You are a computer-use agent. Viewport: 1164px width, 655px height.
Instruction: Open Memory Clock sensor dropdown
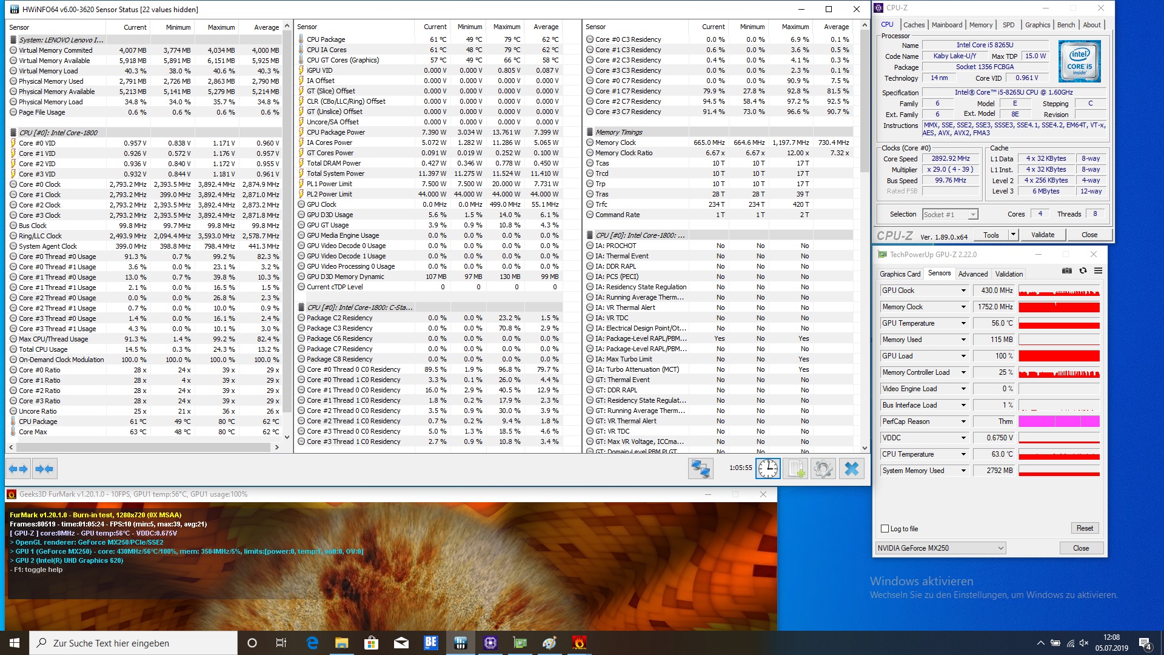point(963,307)
